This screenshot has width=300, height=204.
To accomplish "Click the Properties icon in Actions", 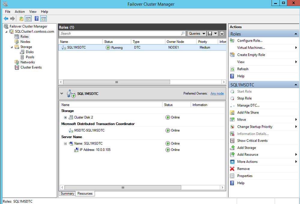I will pos(232,176).
